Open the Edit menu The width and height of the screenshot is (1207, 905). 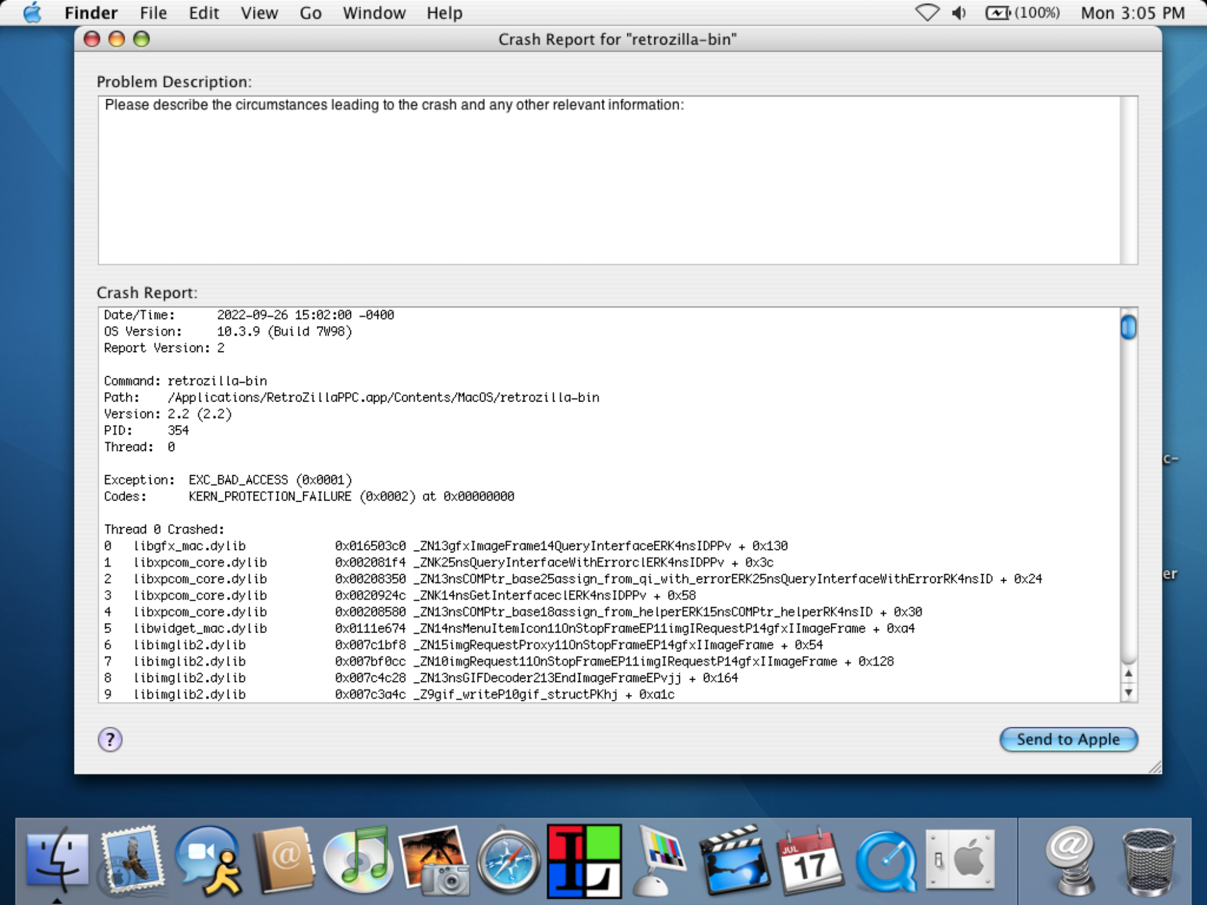pyautogui.click(x=203, y=13)
